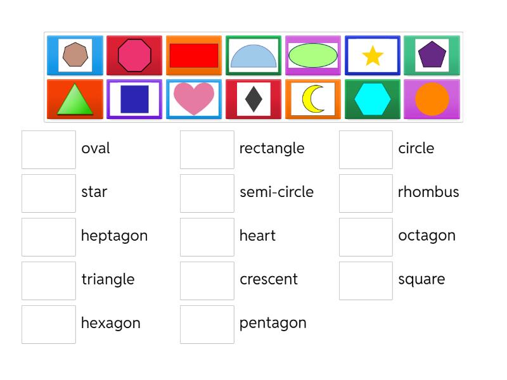
Task: Select the blue square shape tile
Action: pyautogui.click(x=134, y=99)
